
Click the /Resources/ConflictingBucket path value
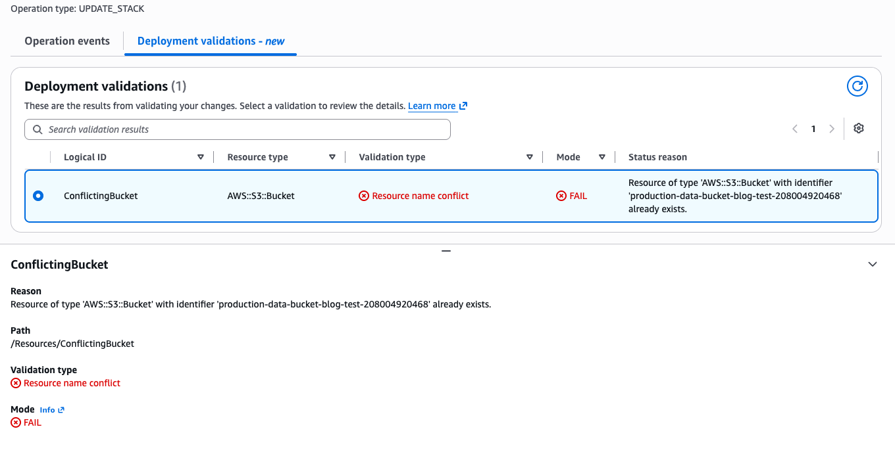click(x=72, y=344)
